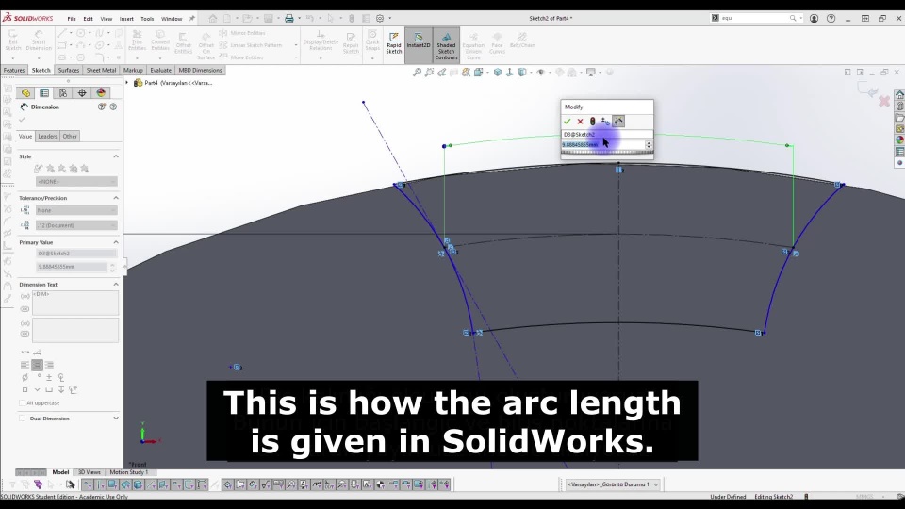
Task: Check the All uppercase checkbox
Action: [x=23, y=402]
